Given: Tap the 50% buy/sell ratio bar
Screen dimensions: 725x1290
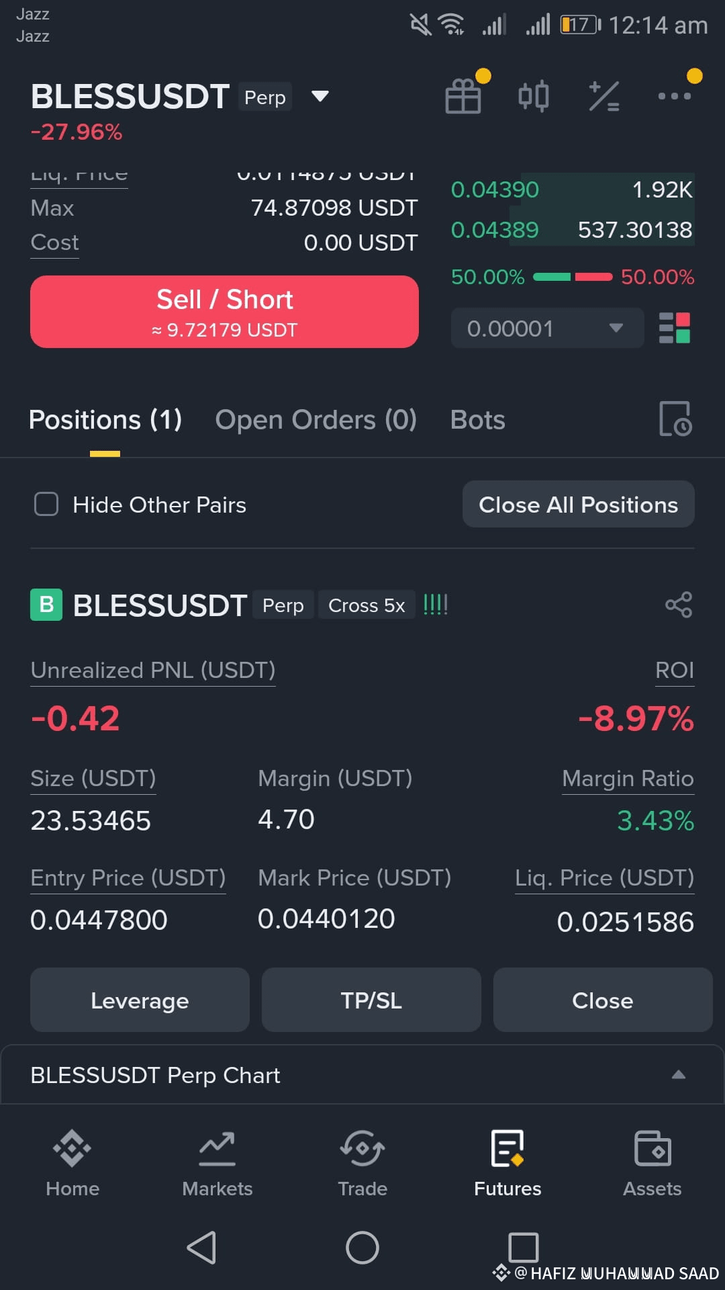Looking at the screenshot, I should pos(573,277).
